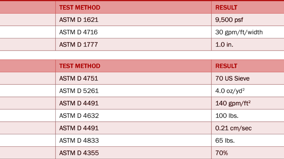Click the ASTM D 1621 test method cell

click(x=79, y=20)
